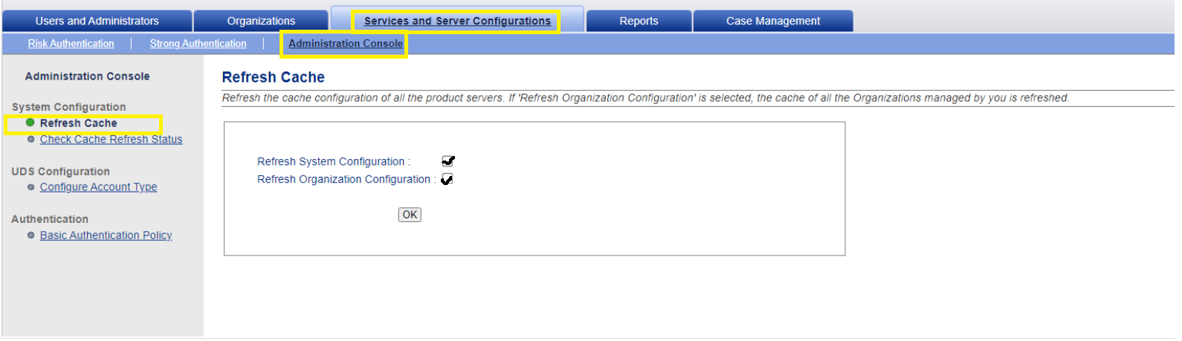The image size is (1182, 341).
Task: Open Configure Account Type link
Action: pos(98,187)
